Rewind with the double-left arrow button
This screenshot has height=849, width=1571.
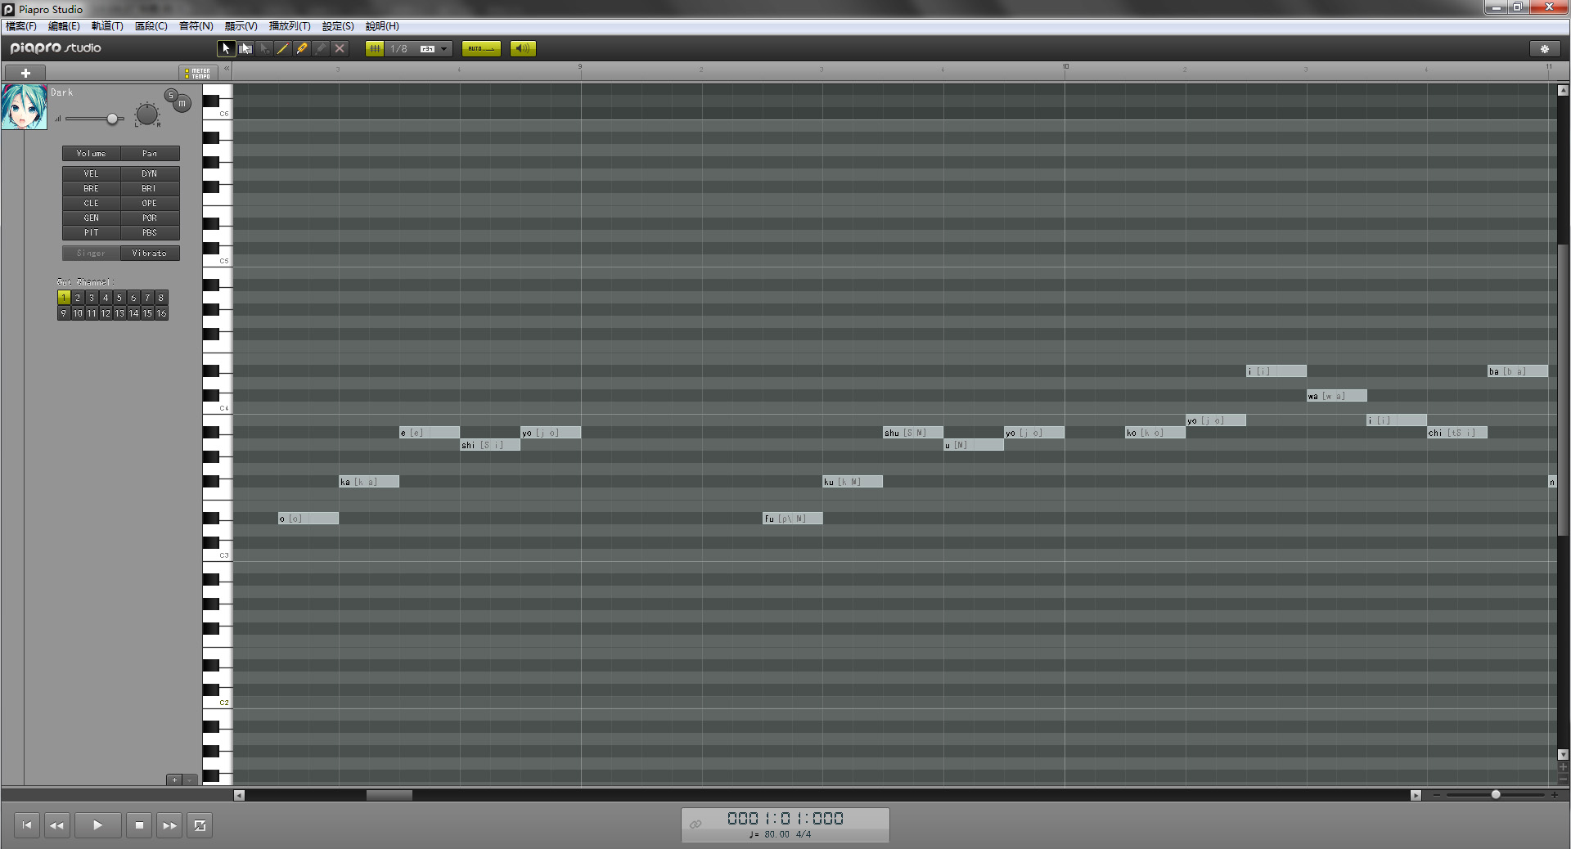56,825
